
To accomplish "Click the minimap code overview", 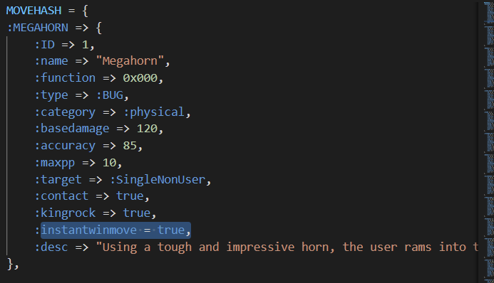I will [489, 141].
